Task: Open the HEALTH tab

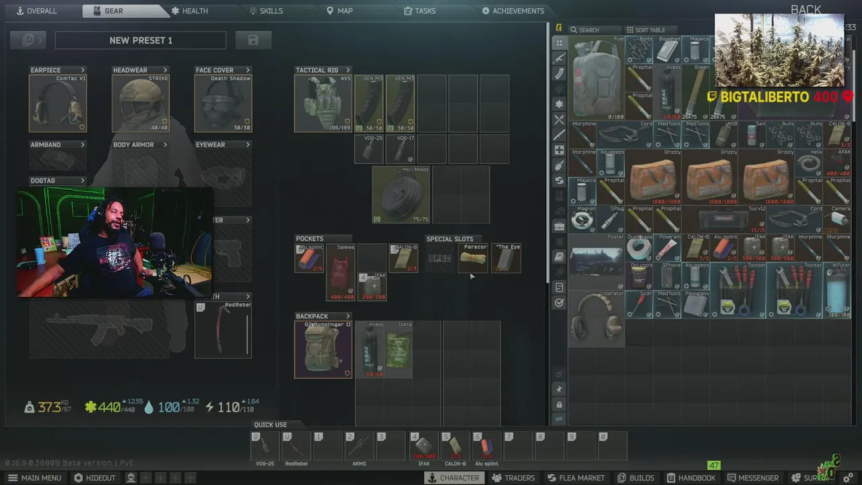Action: [189, 11]
